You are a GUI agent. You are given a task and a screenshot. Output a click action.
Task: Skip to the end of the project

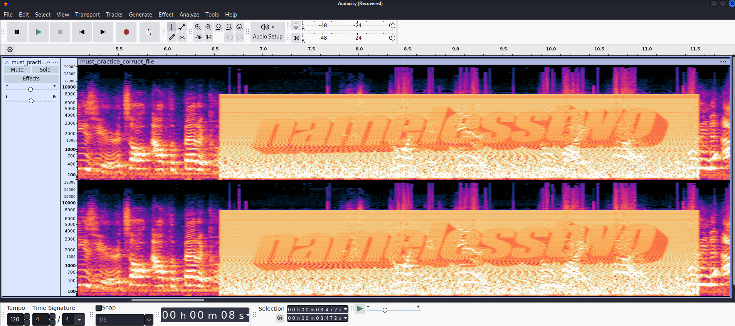point(103,32)
